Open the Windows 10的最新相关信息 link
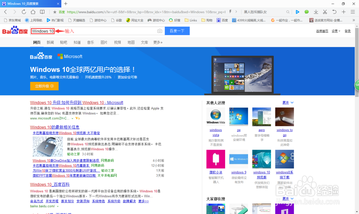This screenshot has height=214, width=359. [x=55, y=127]
